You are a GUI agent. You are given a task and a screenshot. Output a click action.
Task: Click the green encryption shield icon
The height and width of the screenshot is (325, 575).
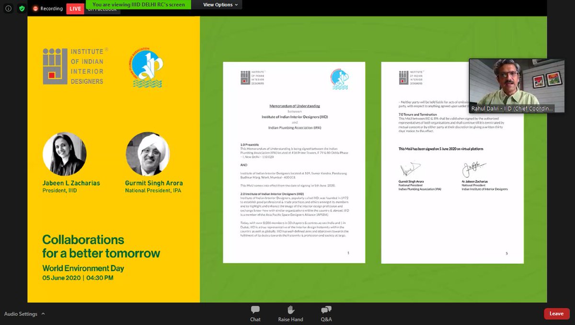[22, 9]
